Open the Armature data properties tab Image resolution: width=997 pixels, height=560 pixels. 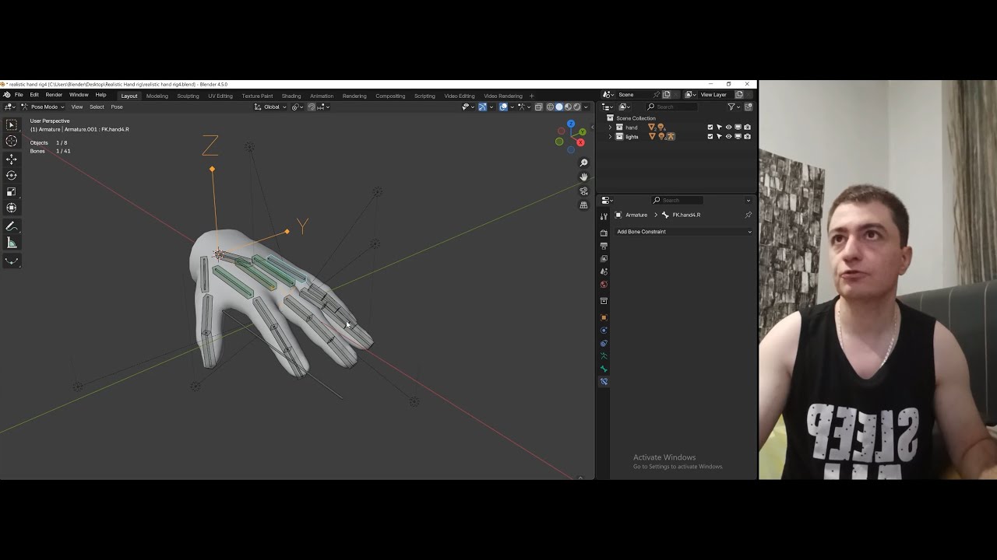coord(604,355)
